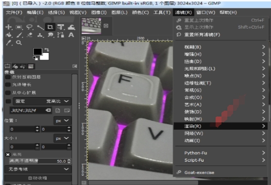Open the Script-Fu submenu
The image size is (271, 185).
[x=220, y=160]
